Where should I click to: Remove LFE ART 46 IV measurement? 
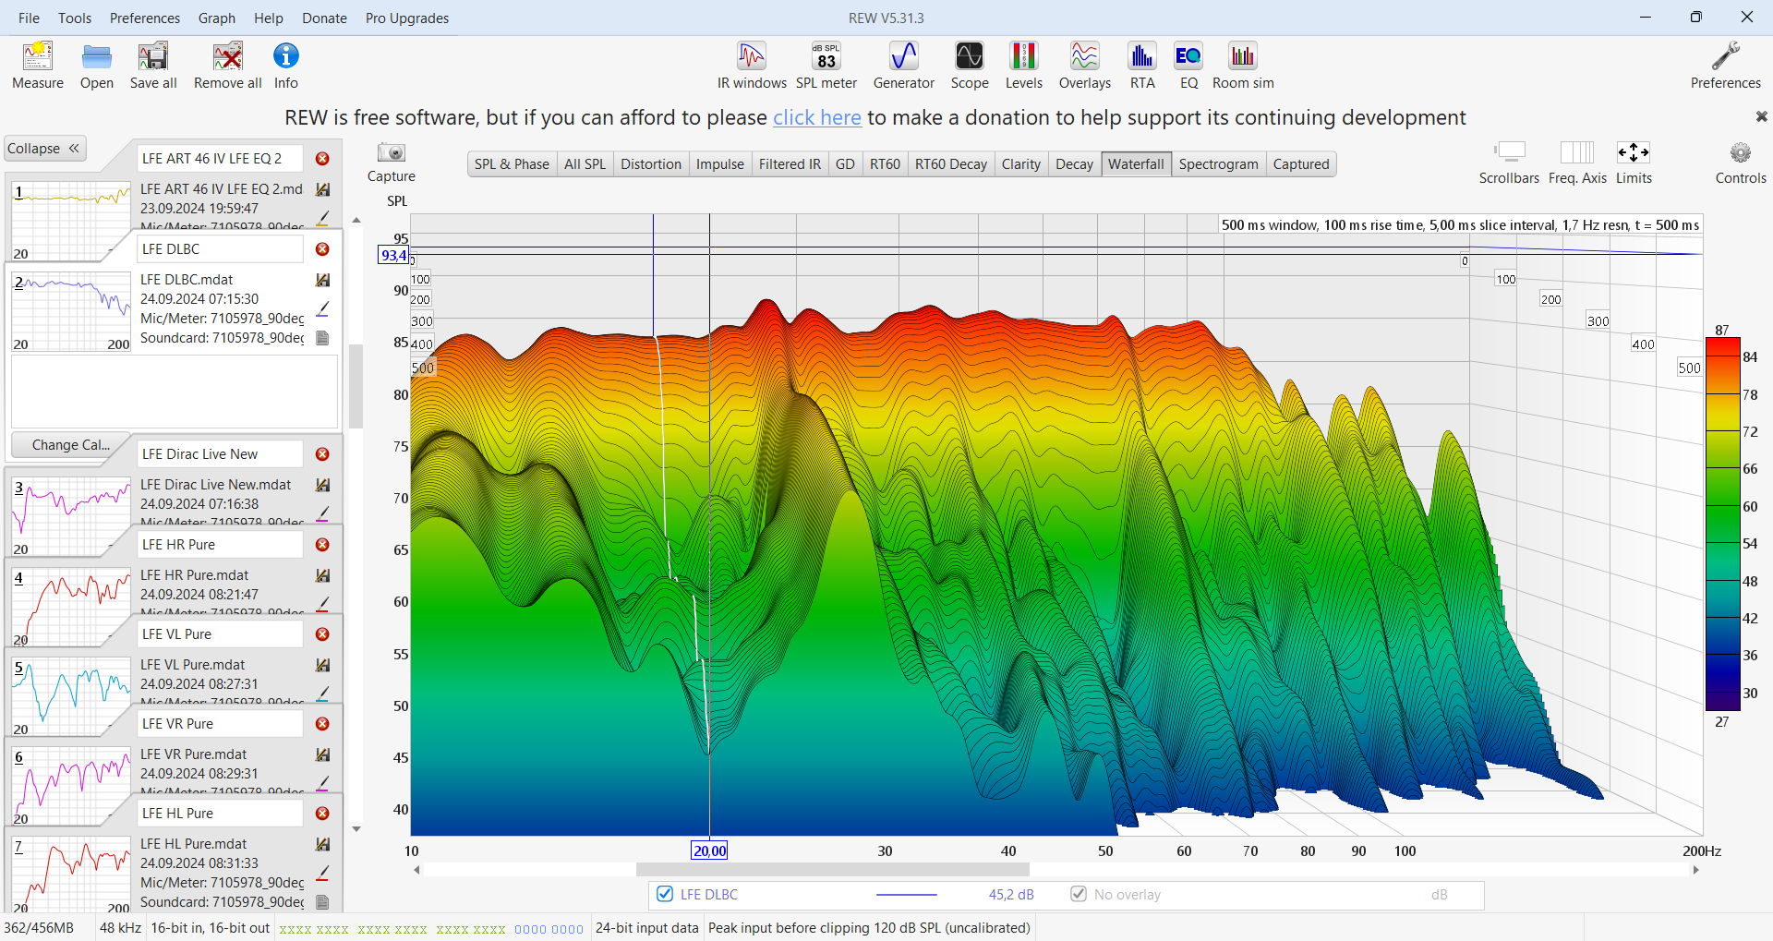[x=322, y=159]
